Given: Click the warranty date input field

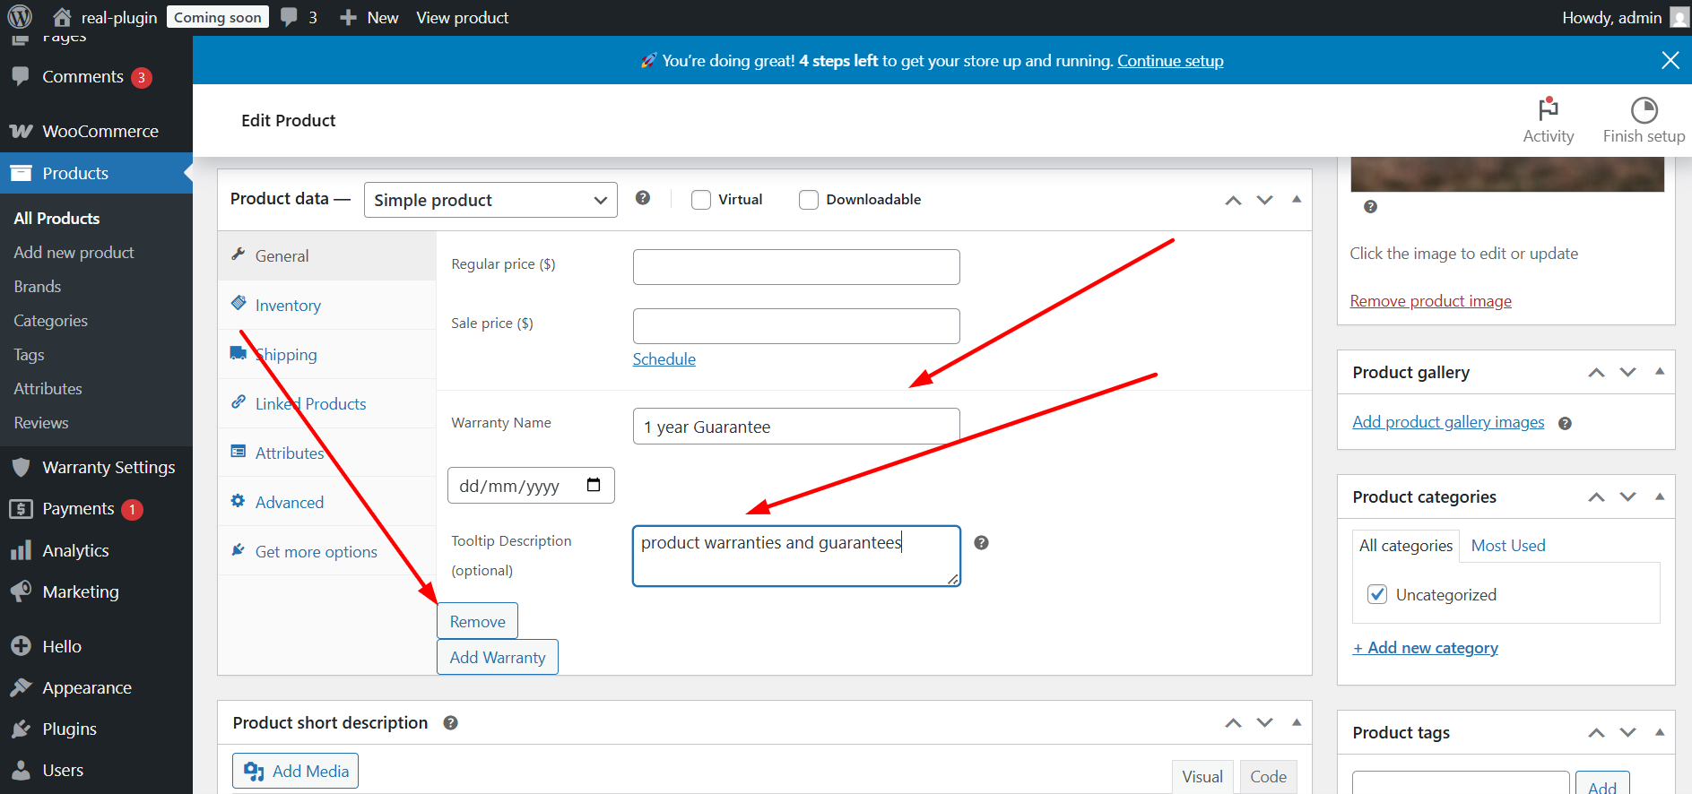Looking at the screenshot, I should point(531,485).
